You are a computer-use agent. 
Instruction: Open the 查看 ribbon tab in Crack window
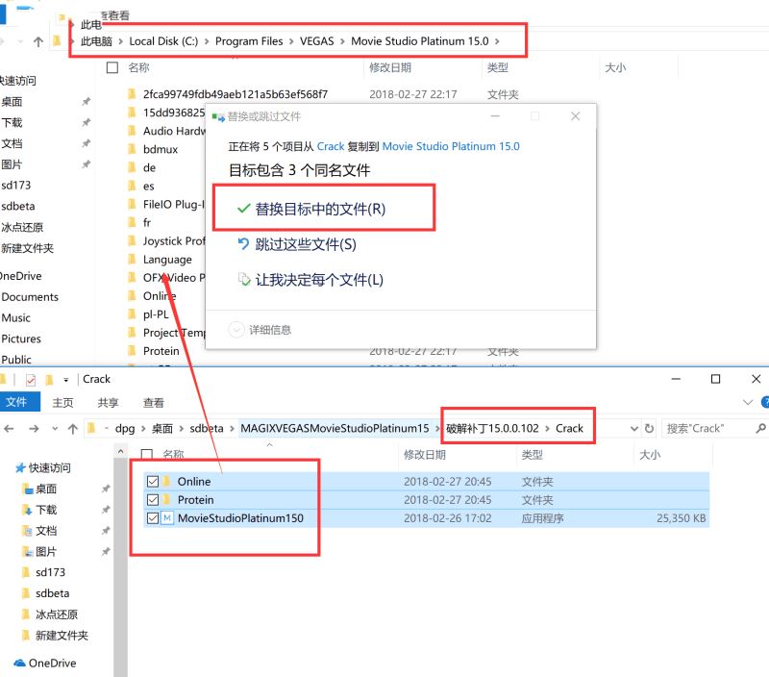click(x=154, y=402)
